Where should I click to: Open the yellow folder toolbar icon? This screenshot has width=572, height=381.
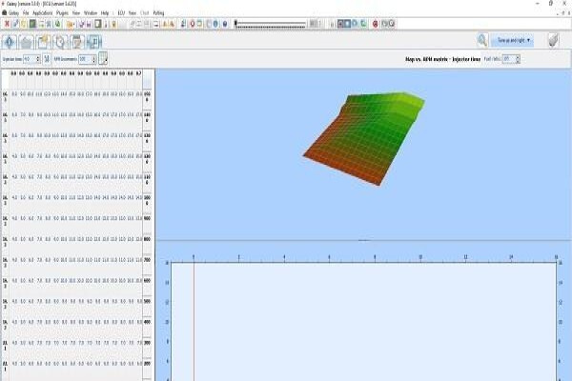coord(70,24)
